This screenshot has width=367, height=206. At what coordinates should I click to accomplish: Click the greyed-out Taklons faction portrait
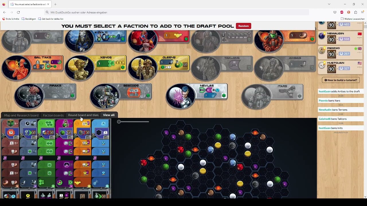[206, 68]
